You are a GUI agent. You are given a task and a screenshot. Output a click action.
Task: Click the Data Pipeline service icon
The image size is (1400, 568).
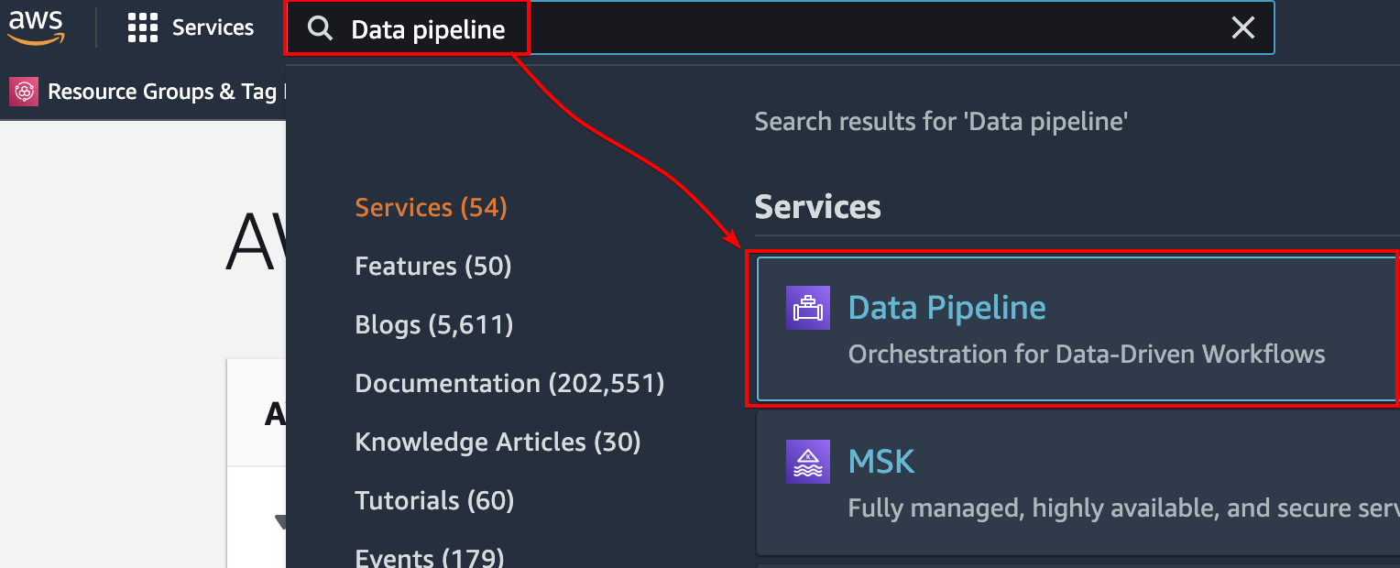(808, 308)
